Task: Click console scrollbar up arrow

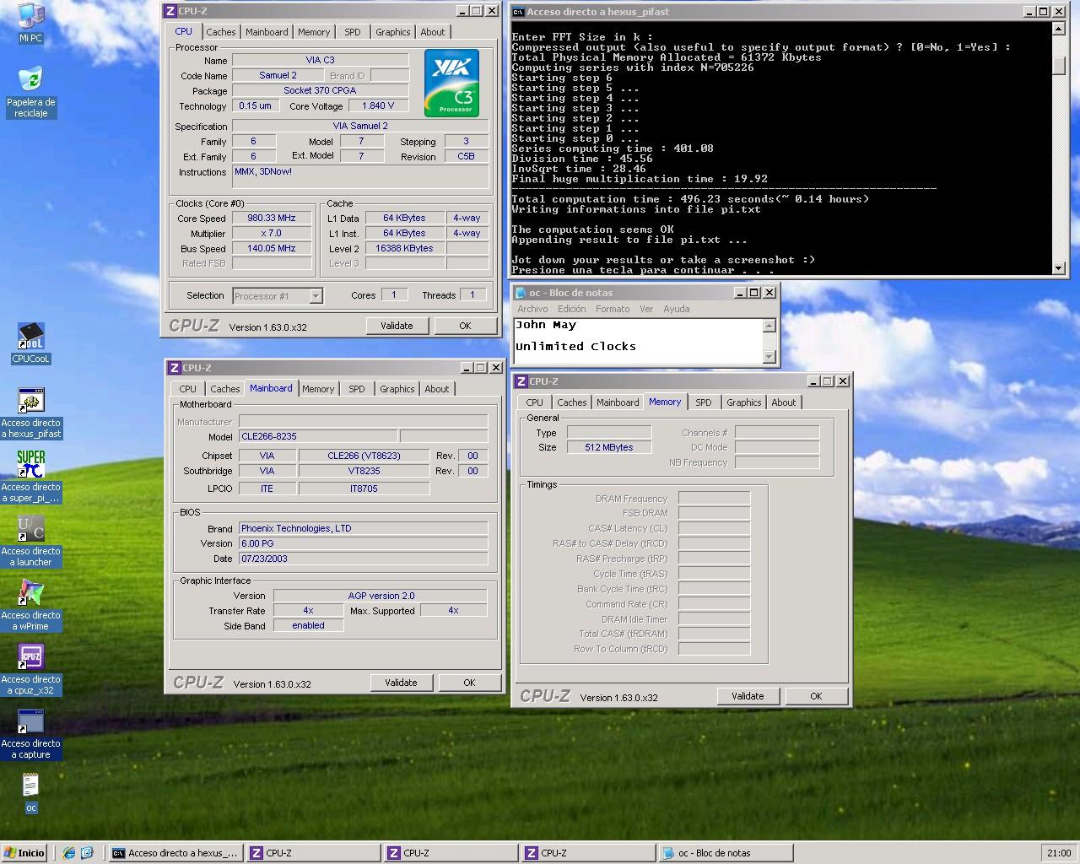Action: 1059,29
